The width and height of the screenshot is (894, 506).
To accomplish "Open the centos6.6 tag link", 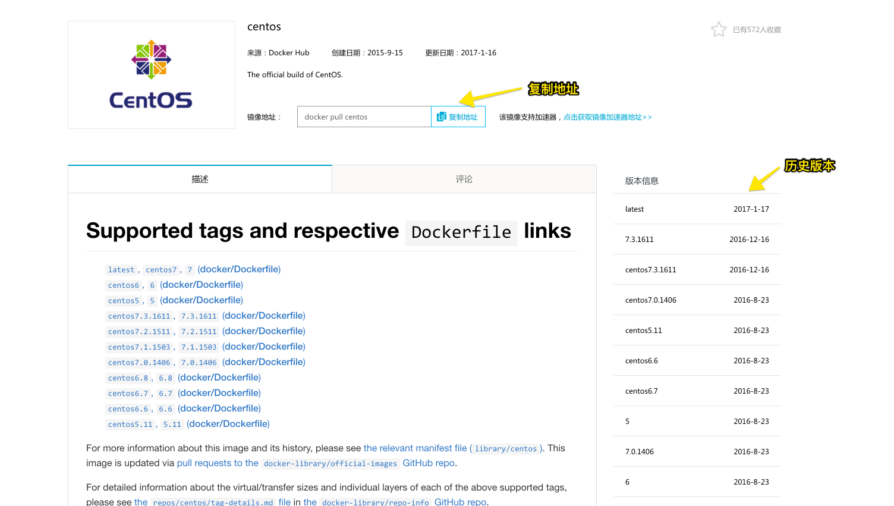I will [128, 409].
